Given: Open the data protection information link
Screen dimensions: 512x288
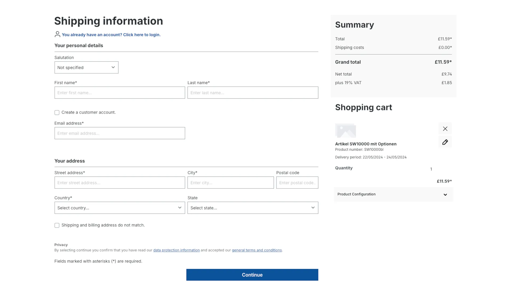Looking at the screenshot, I should tap(176, 250).
